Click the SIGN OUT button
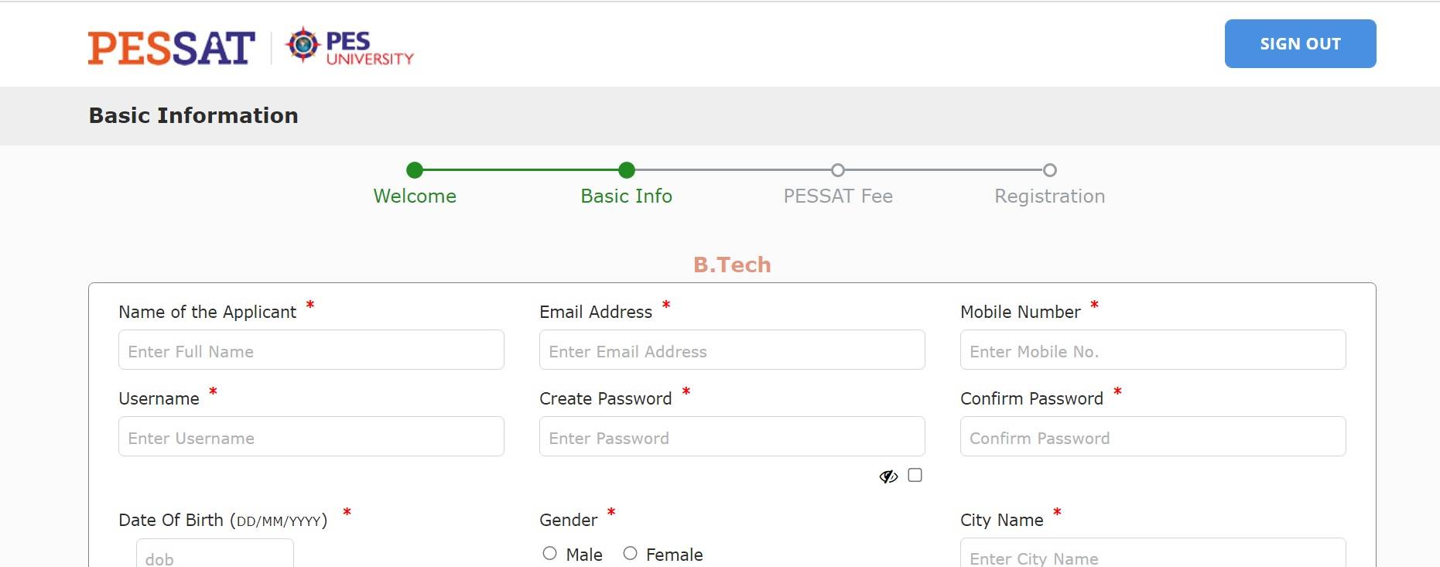Viewport: 1440px width, 567px height. coord(1300,44)
